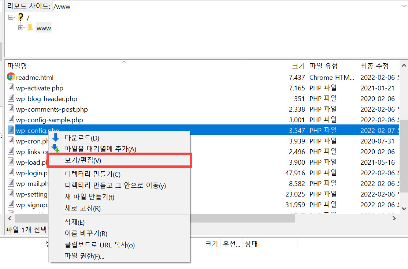
Task: Select the readme.html file name
Action: [34, 78]
